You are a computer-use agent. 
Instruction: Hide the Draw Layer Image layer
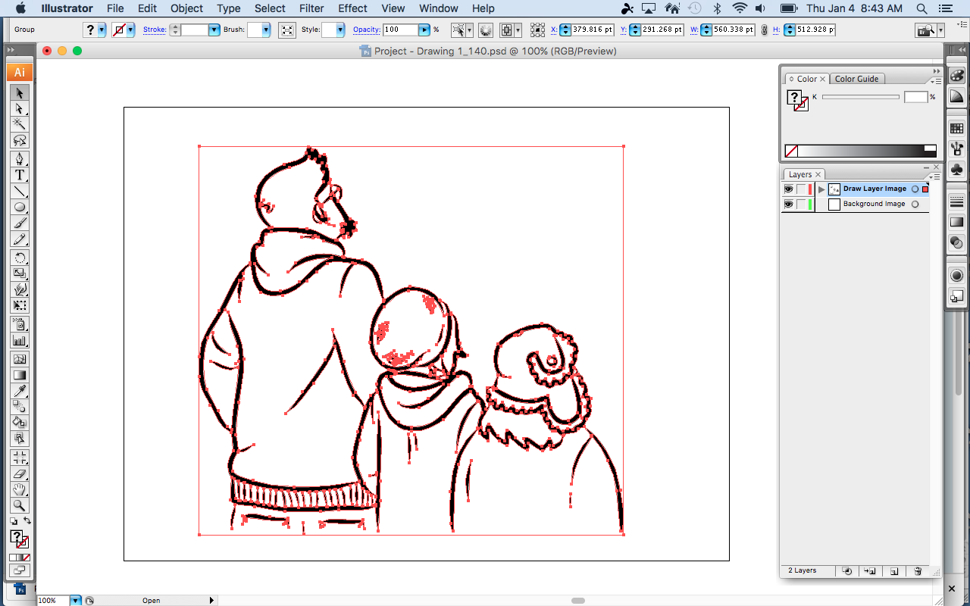(x=788, y=189)
